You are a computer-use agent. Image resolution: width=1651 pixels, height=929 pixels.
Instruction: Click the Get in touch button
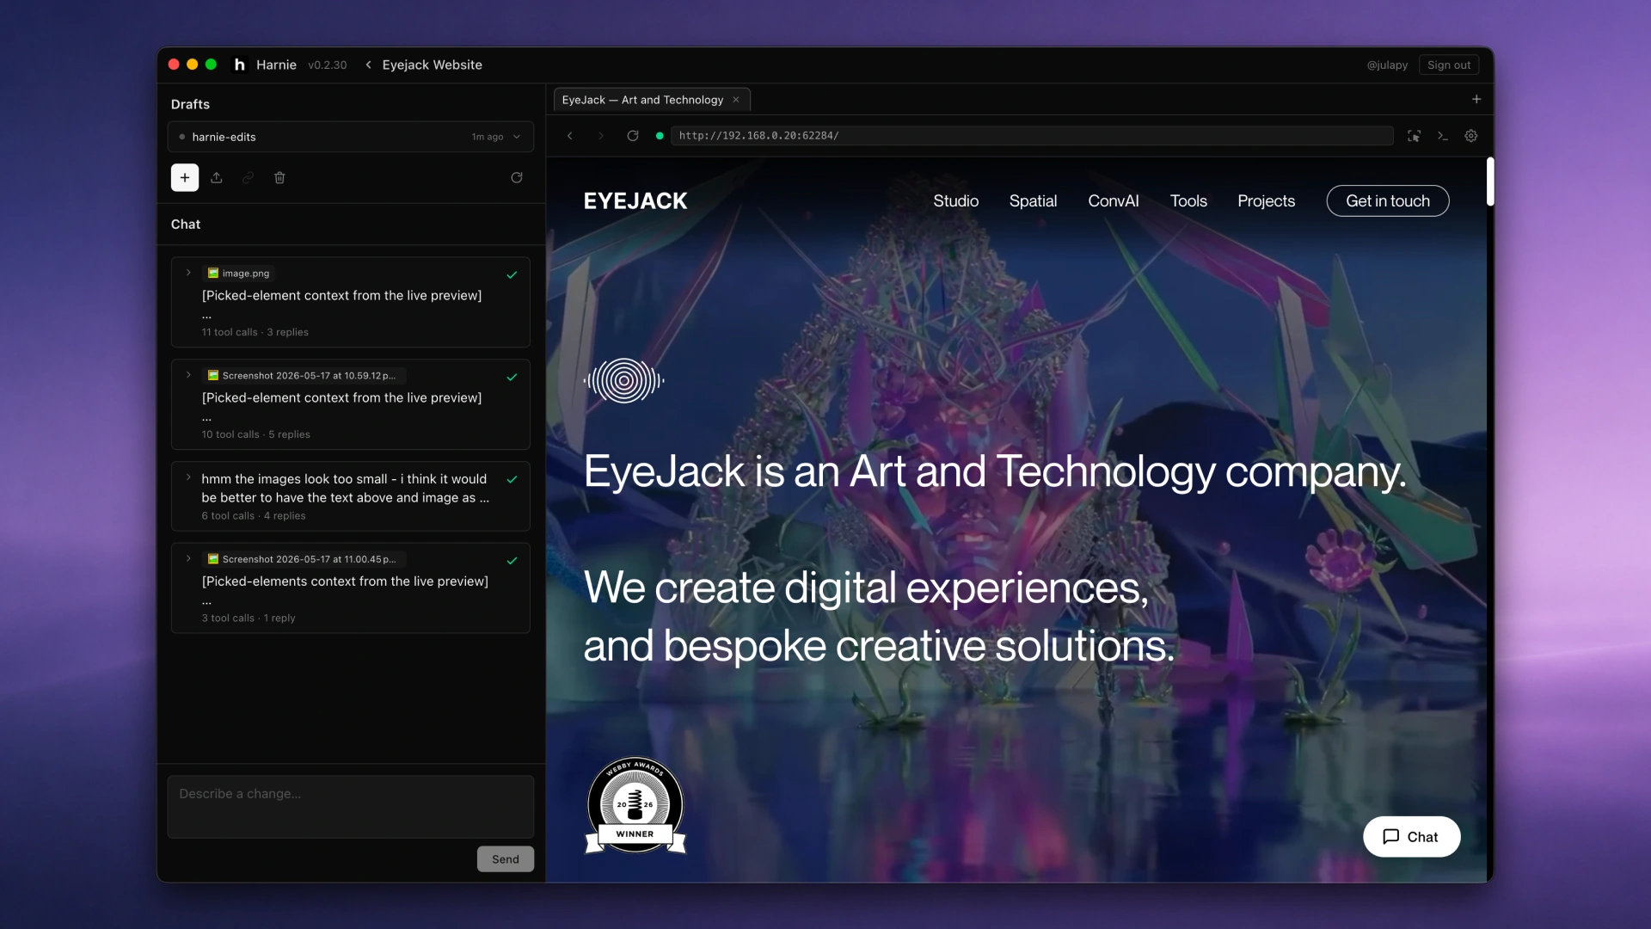click(x=1387, y=200)
